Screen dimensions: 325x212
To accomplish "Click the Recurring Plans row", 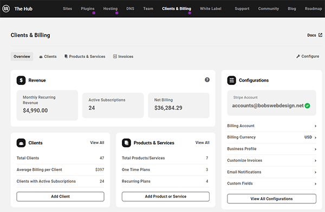I will tap(166, 181).
